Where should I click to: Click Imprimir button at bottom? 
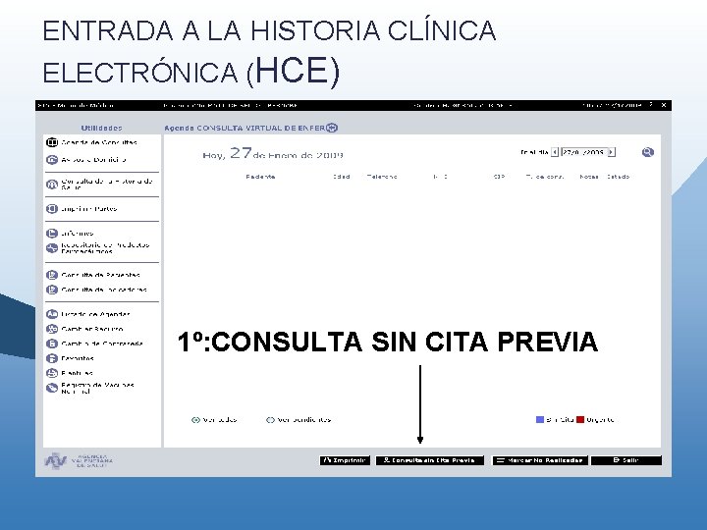(345, 460)
